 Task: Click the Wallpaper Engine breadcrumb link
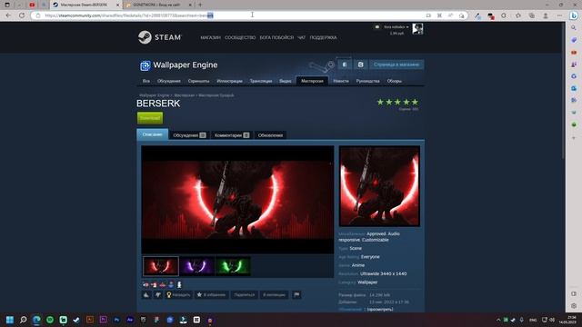(x=154, y=95)
